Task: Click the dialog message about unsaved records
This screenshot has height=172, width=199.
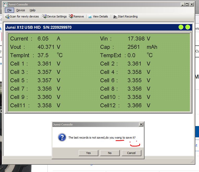Action: tap(102, 138)
